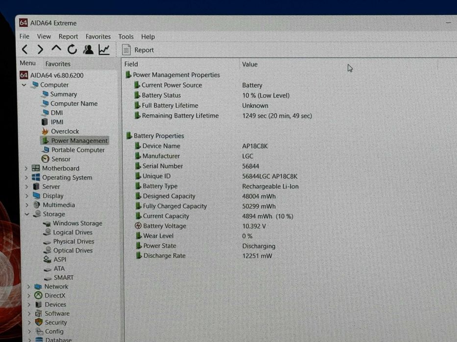The width and height of the screenshot is (457, 342).
Task: Switch to the Menu tab
Action: pos(28,63)
